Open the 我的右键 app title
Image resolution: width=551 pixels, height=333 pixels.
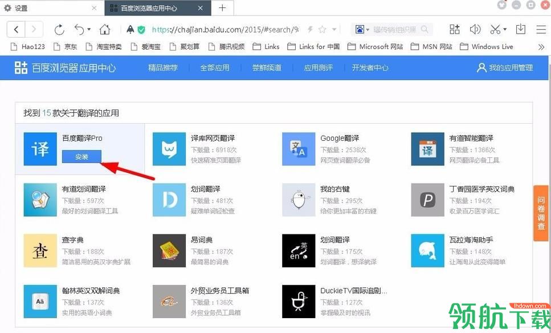coord(335,189)
